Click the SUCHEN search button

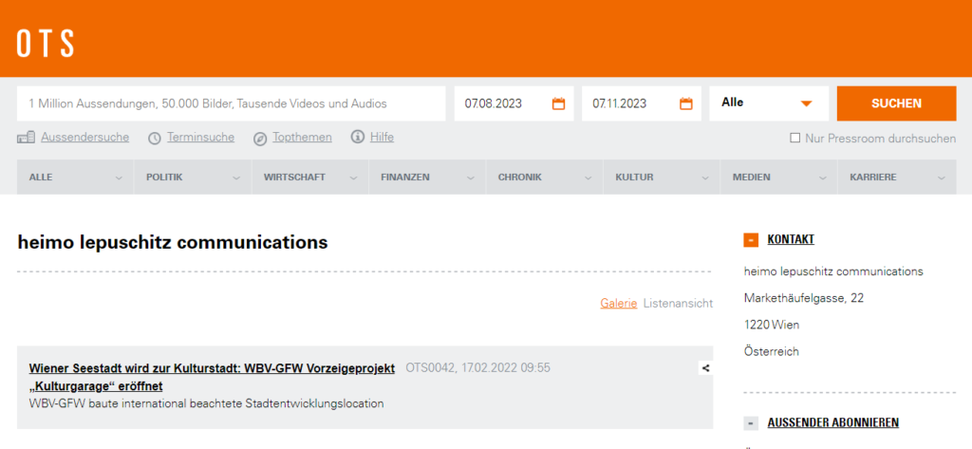pos(896,103)
